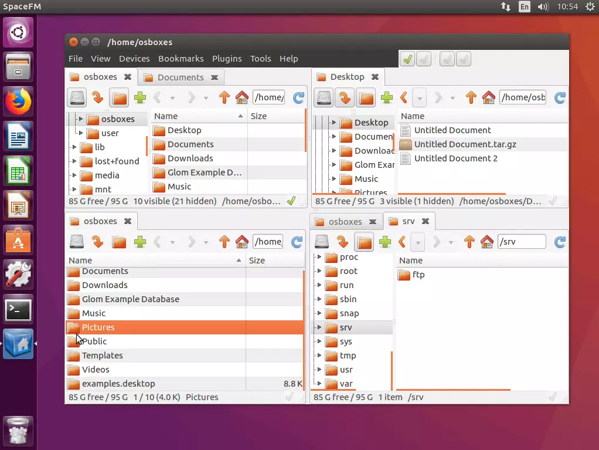Image resolution: width=599 pixels, height=450 pixels.
Task: Click vertical scrollbar beside the Pictures folder list
Action: click(304, 329)
